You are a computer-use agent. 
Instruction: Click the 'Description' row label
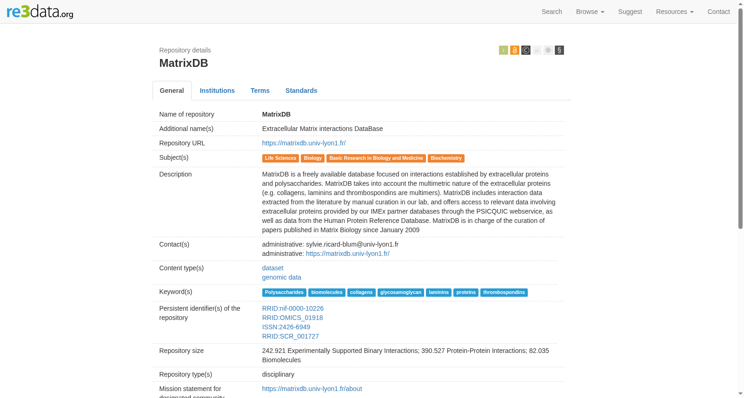pos(175,174)
